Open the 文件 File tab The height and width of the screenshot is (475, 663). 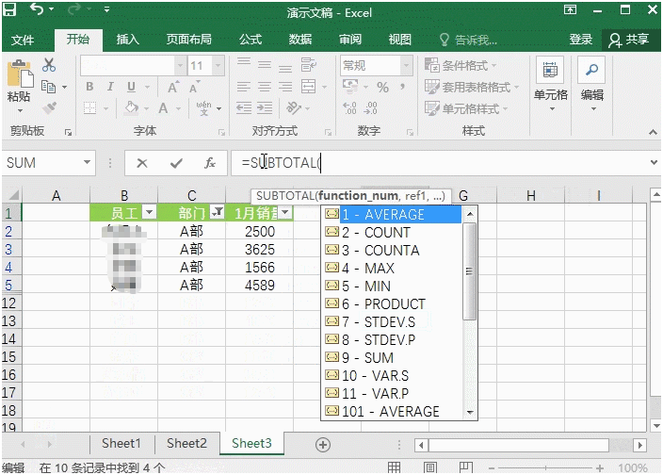click(x=23, y=40)
